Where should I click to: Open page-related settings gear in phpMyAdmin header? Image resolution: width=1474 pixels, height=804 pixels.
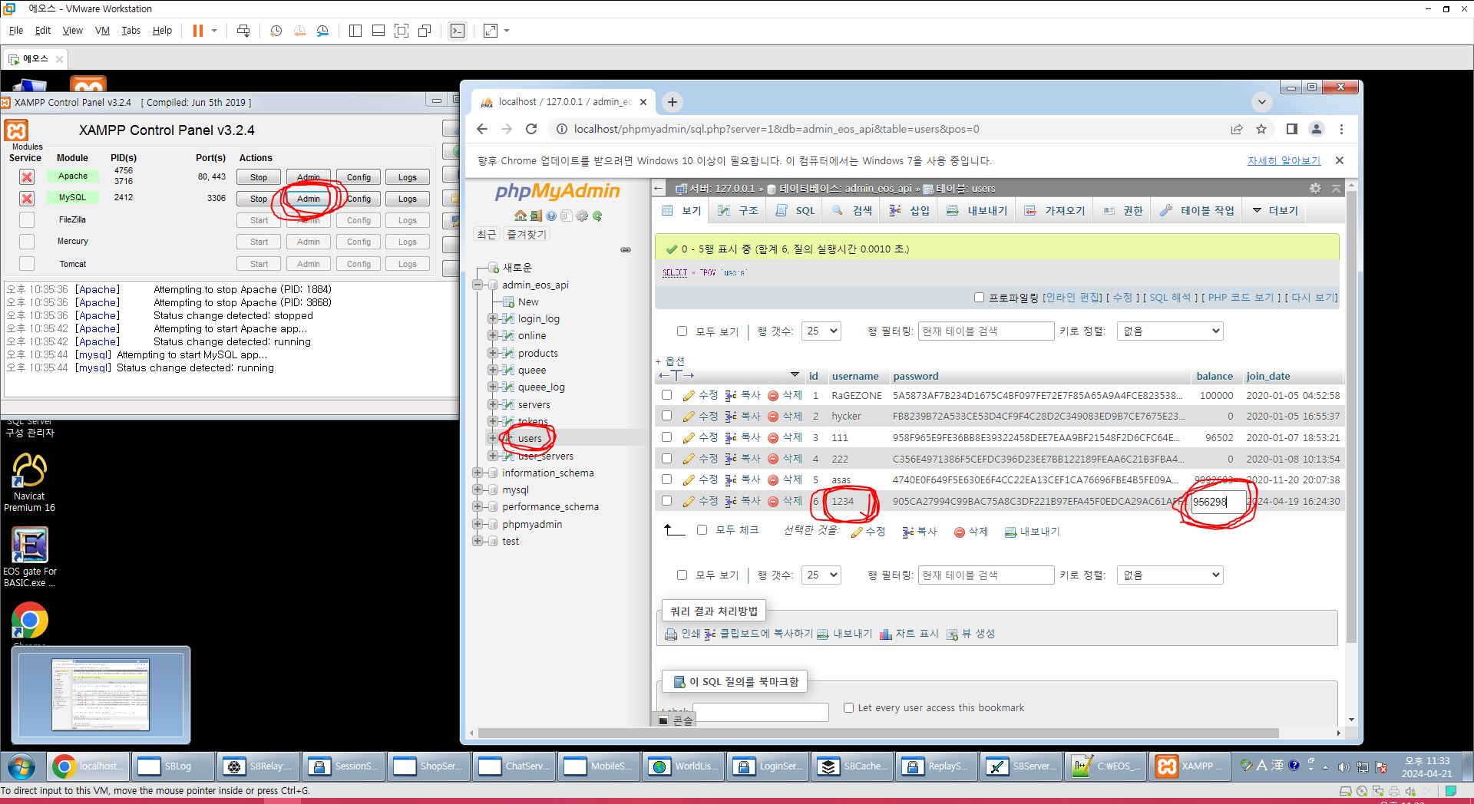(x=1316, y=188)
